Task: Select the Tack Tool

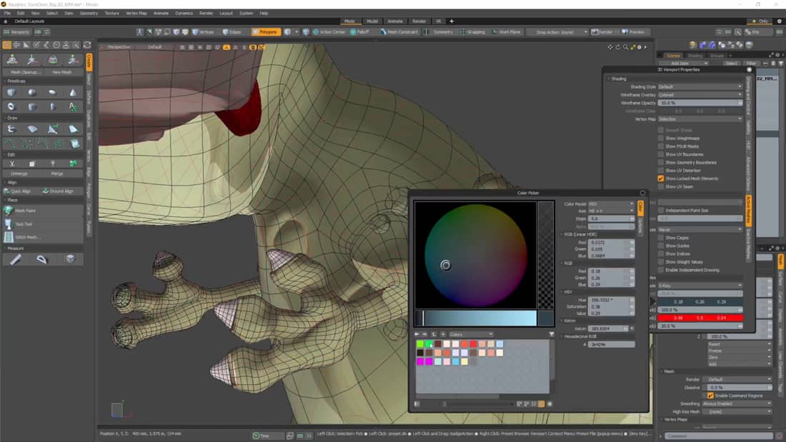Action: [43, 224]
